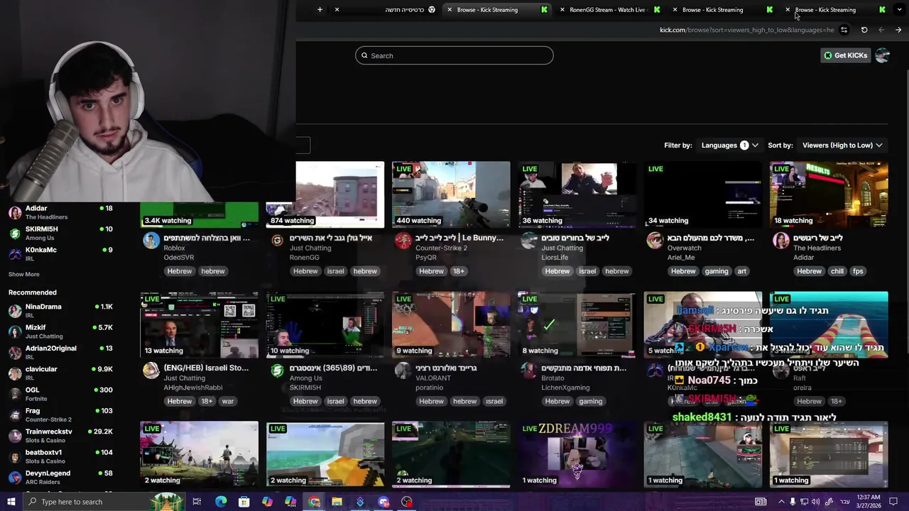Click the israel tag under RonenGG stream
This screenshot has height=511, width=909.
tap(335, 271)
